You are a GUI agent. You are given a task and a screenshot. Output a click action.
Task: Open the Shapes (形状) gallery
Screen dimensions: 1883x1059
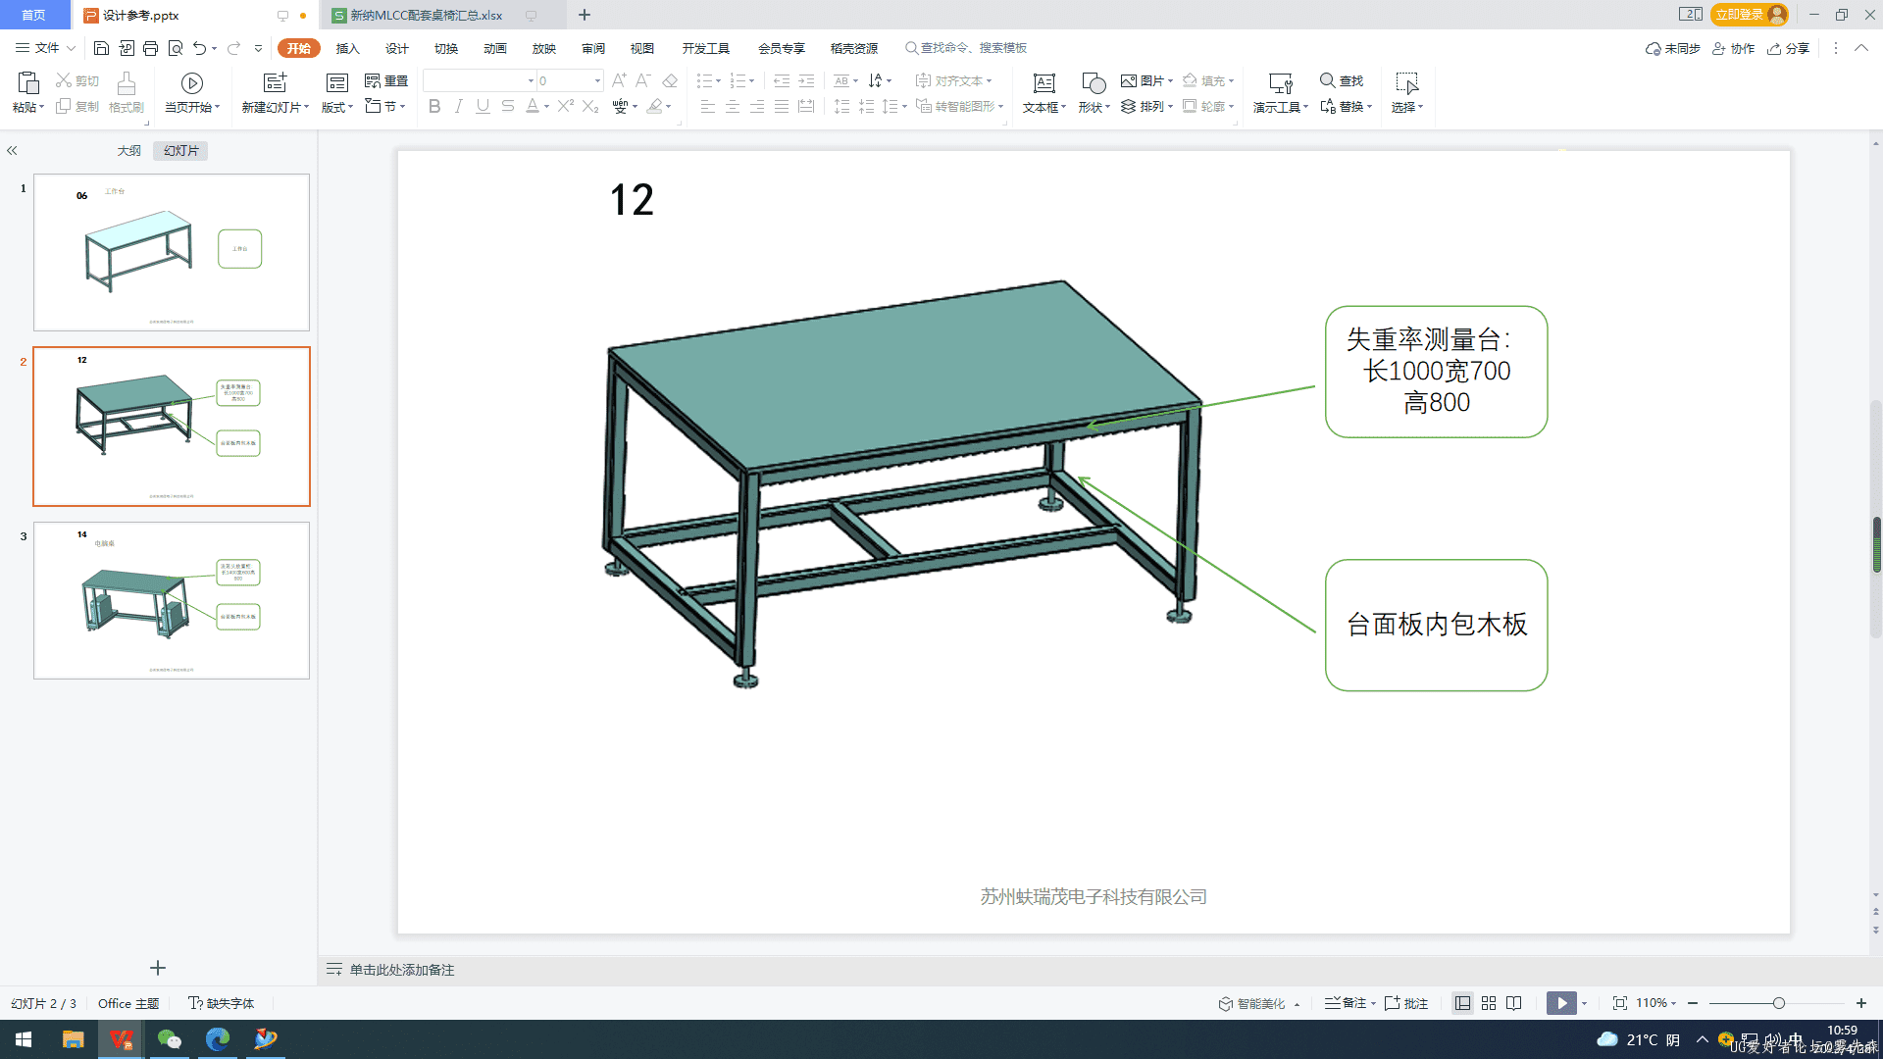pos(1094,93)
